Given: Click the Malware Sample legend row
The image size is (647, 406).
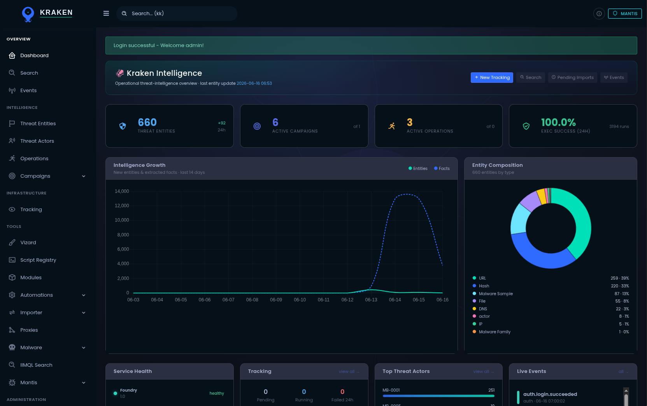Looking at the screenshot, I should click(551, 294).
